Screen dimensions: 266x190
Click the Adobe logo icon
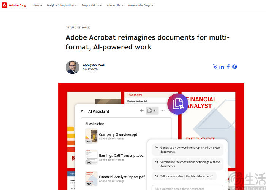pos(4,5)
